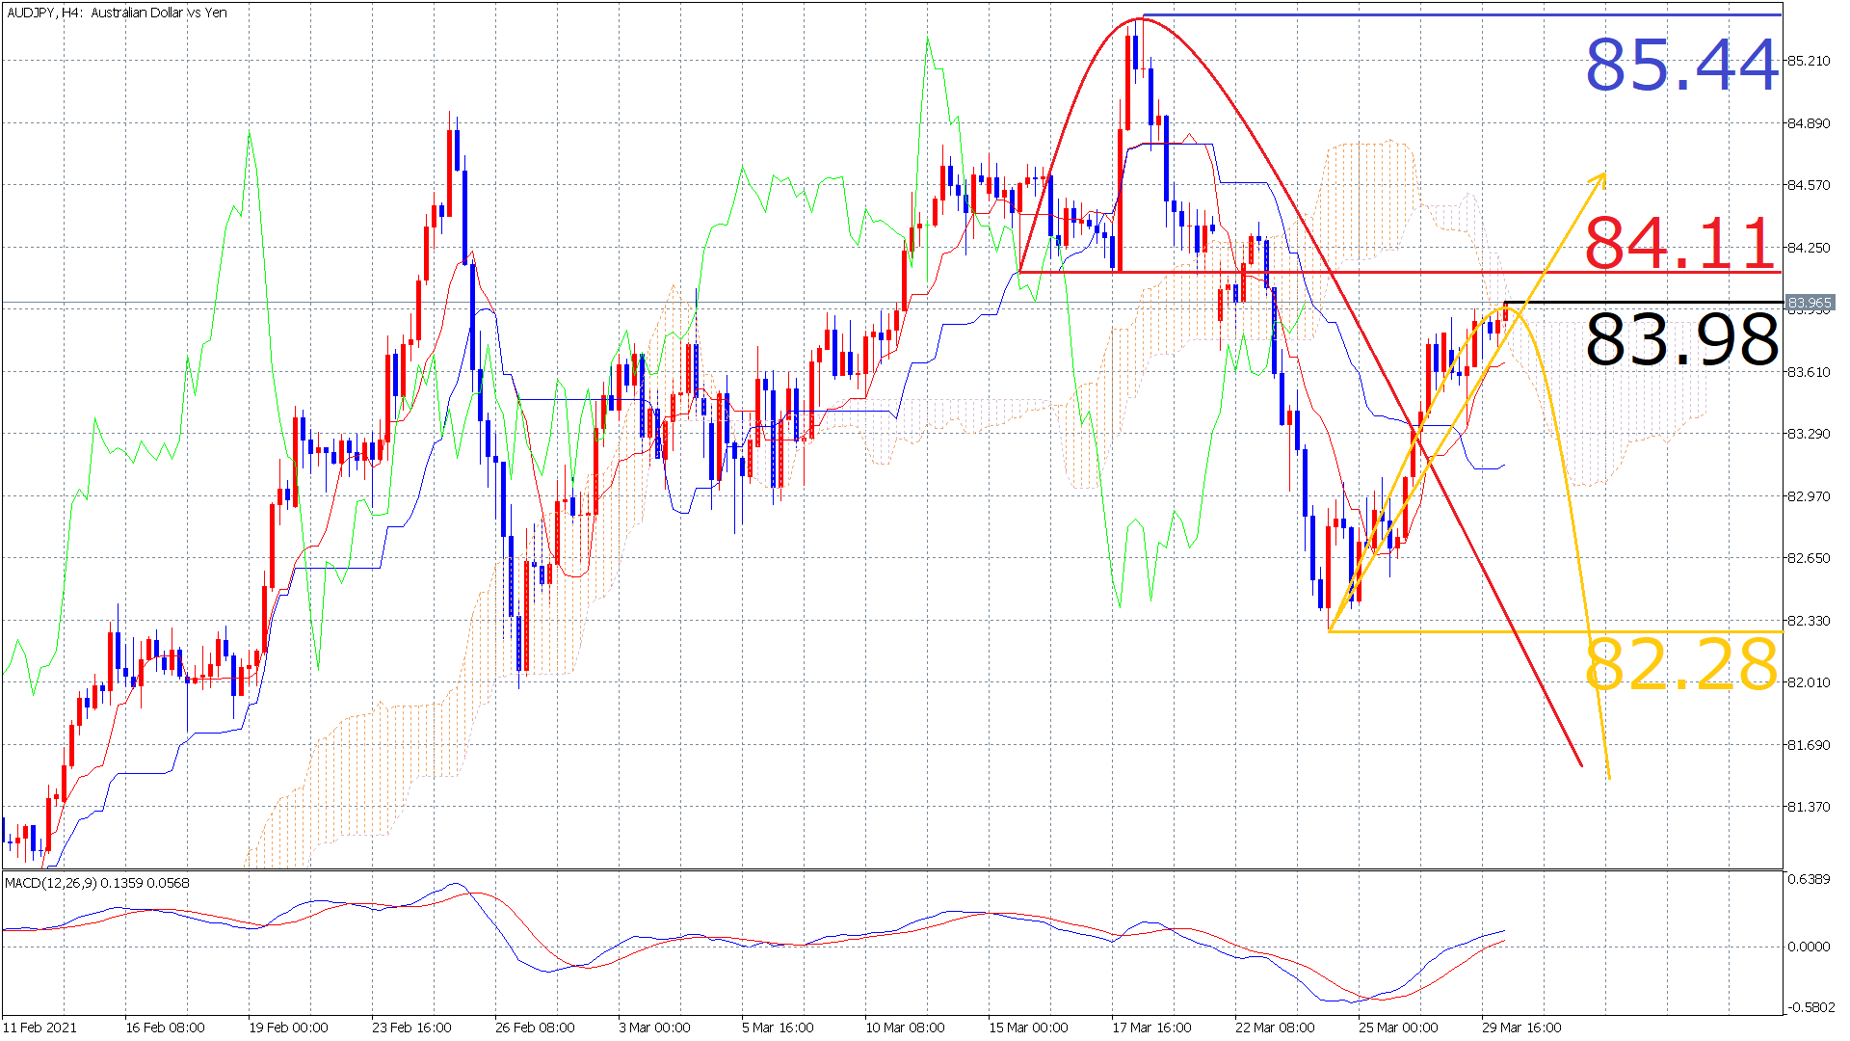The image size is (1850, 1041).
Task: Click the -0.5802 MACD scale value
Action: 1810,1008
